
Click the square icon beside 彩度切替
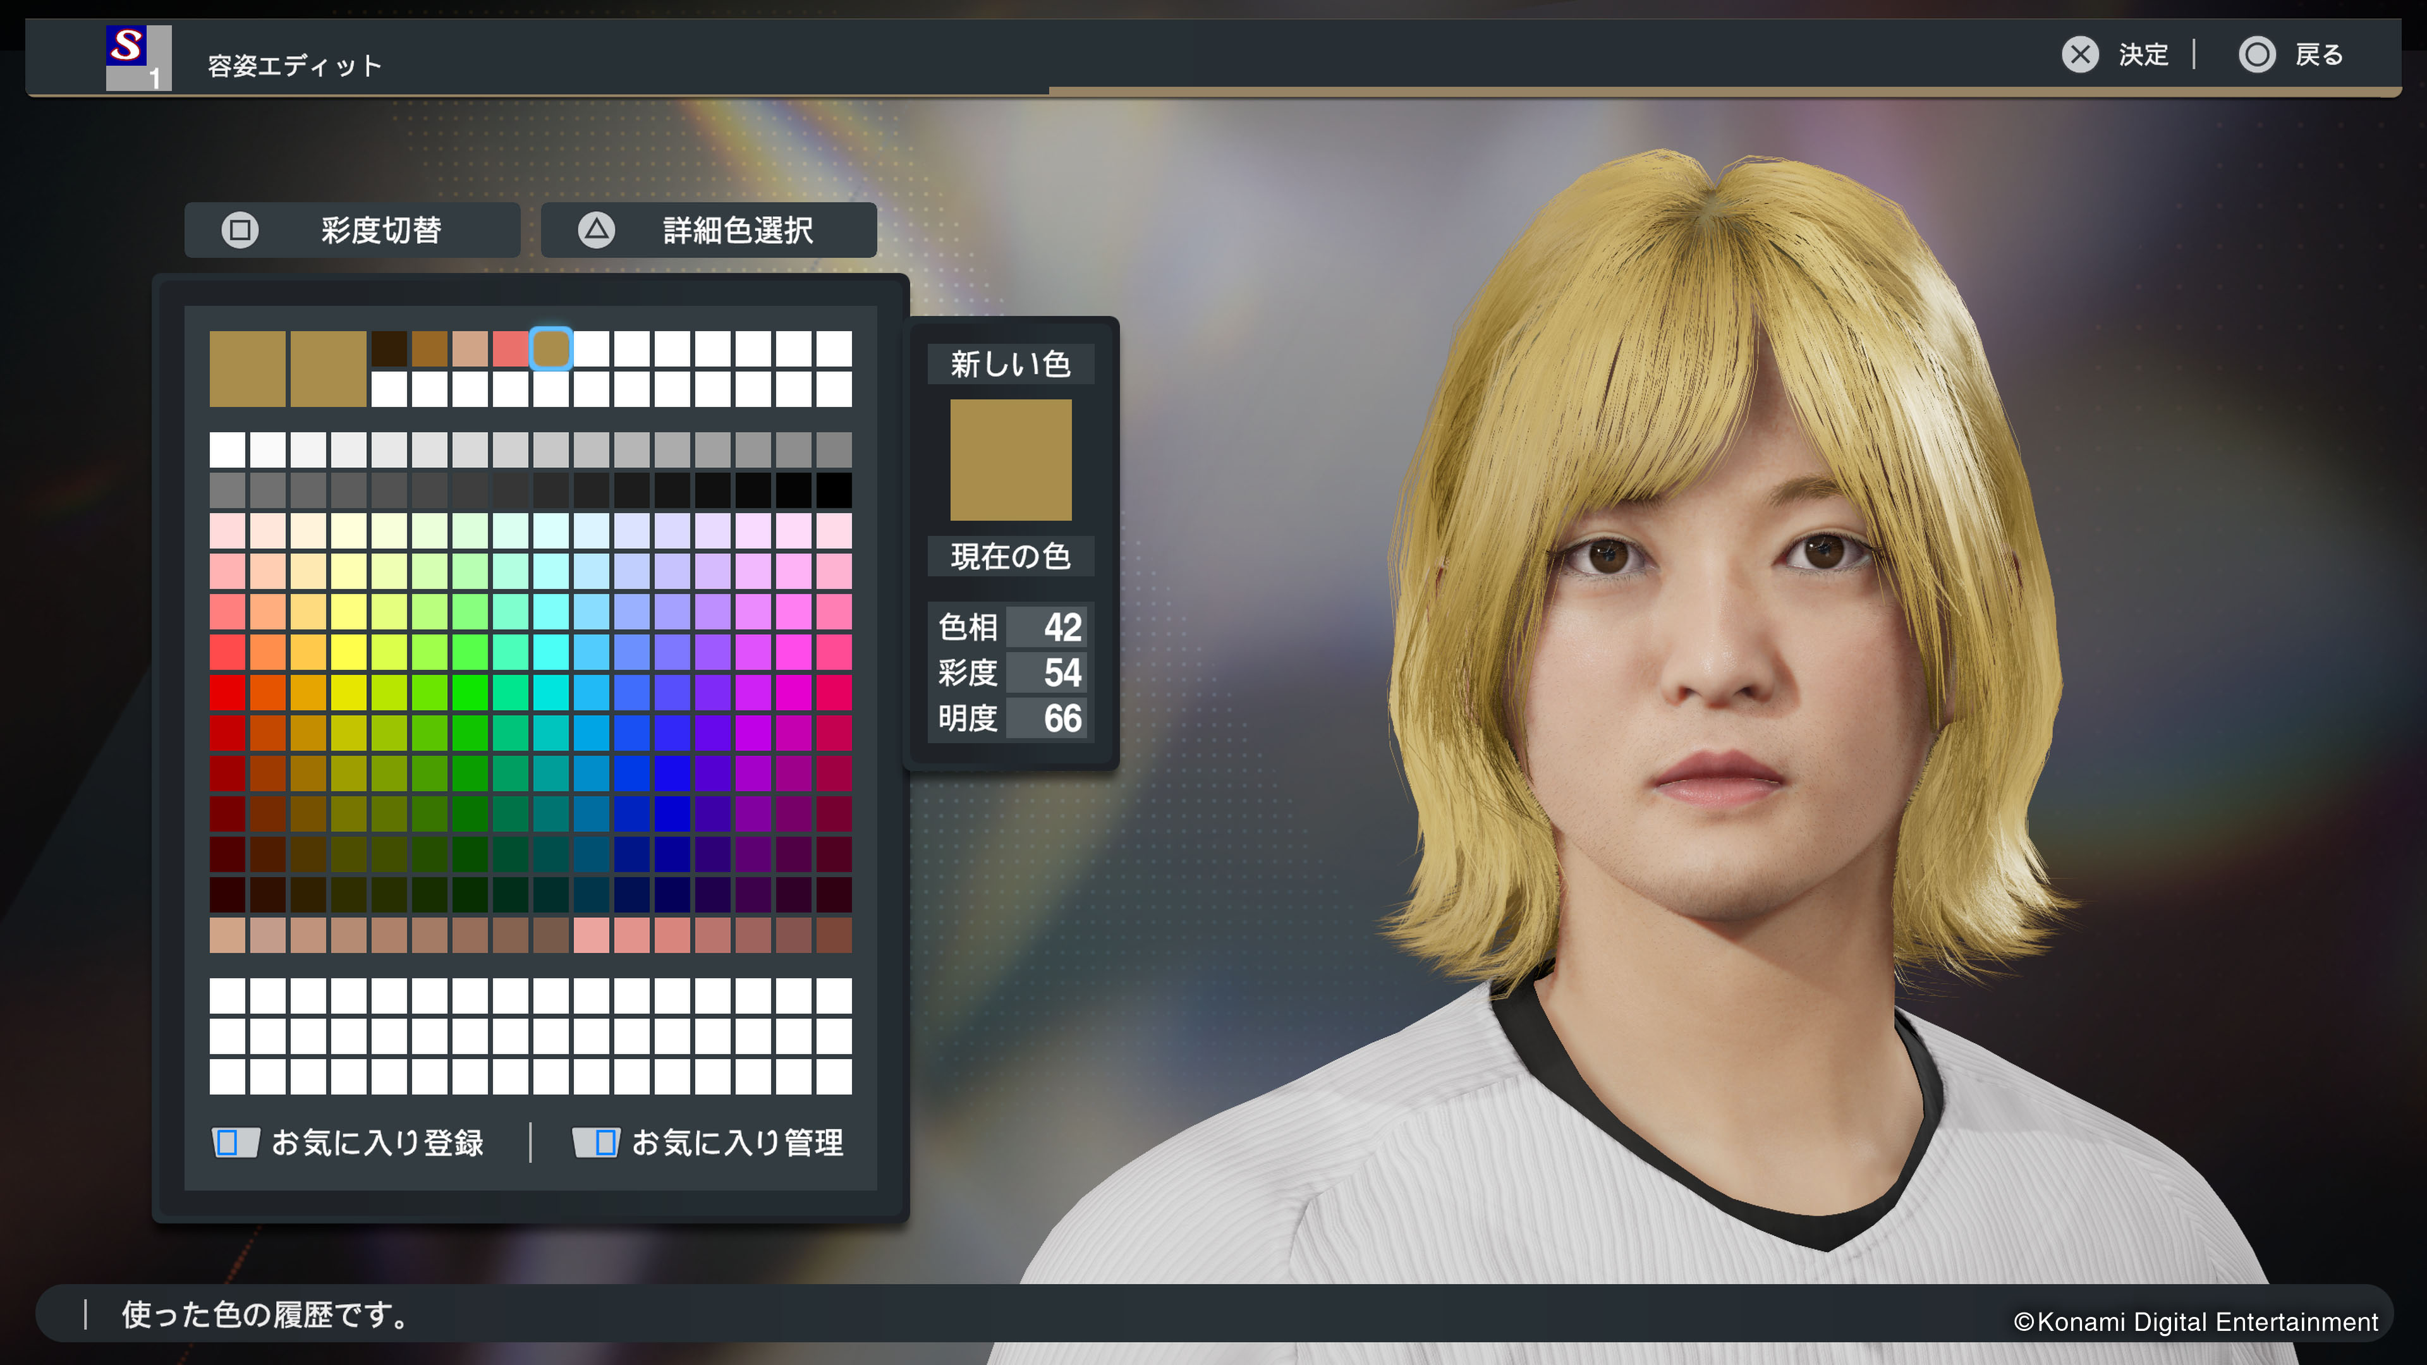coord(240,230)
